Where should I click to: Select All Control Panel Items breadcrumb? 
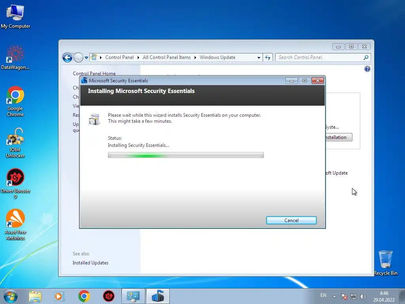[167, 57]
